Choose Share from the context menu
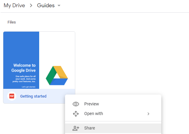Image resolution: width=189 pixels, height=134 pixels. click(113, 128)
